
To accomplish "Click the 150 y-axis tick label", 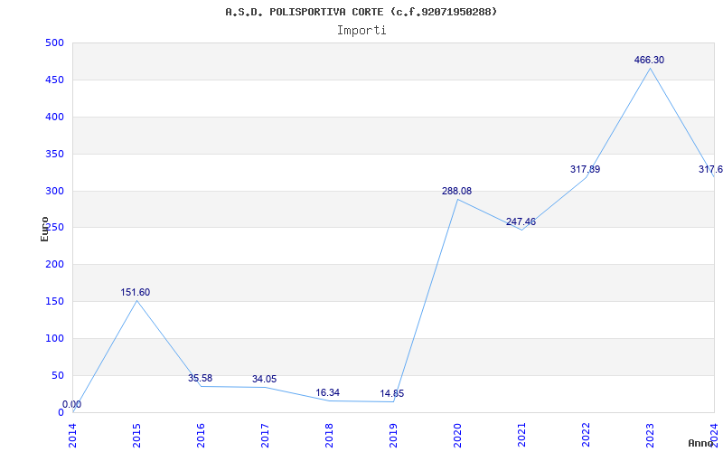I will pyautogui.click(x=54, y=302).
